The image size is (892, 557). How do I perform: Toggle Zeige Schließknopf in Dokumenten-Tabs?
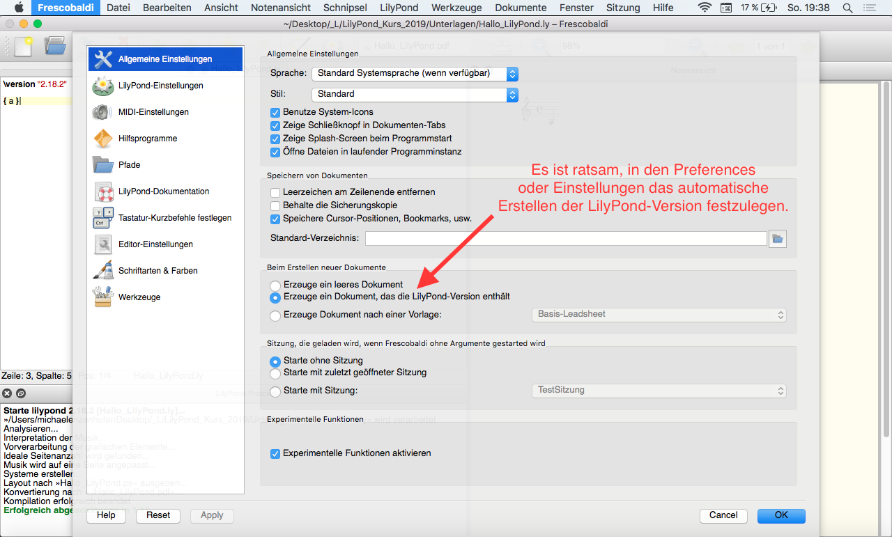pyautogui.click(x=275, y=125)
